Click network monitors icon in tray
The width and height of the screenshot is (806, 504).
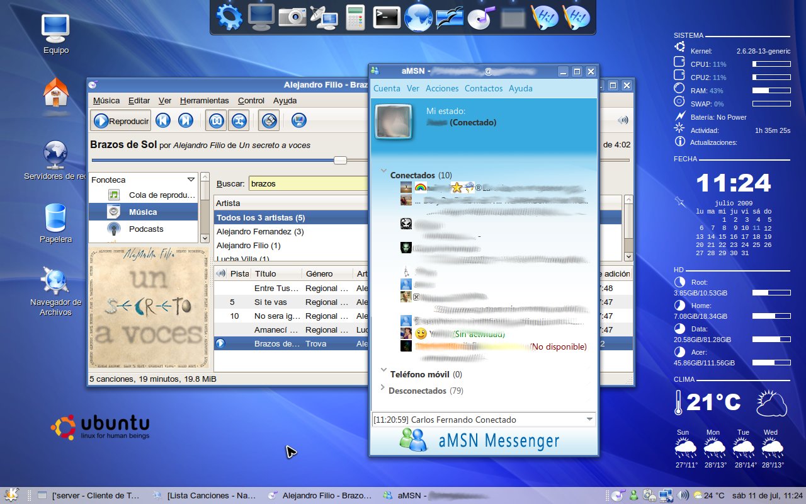(x=666, y=495)
